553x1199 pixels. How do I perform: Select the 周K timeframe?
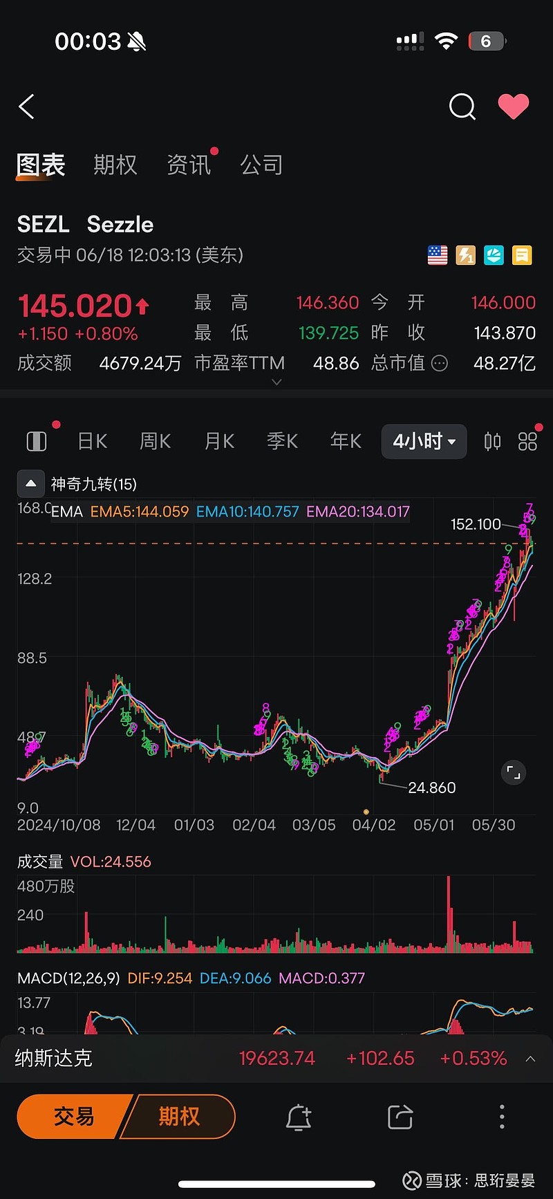(156, 441)
